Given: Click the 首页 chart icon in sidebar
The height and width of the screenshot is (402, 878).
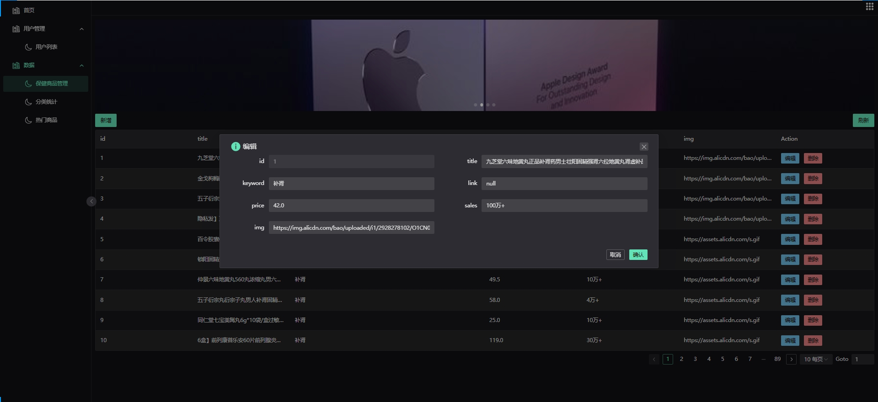Looking at the screenshot, I should [x=16, y=11].
